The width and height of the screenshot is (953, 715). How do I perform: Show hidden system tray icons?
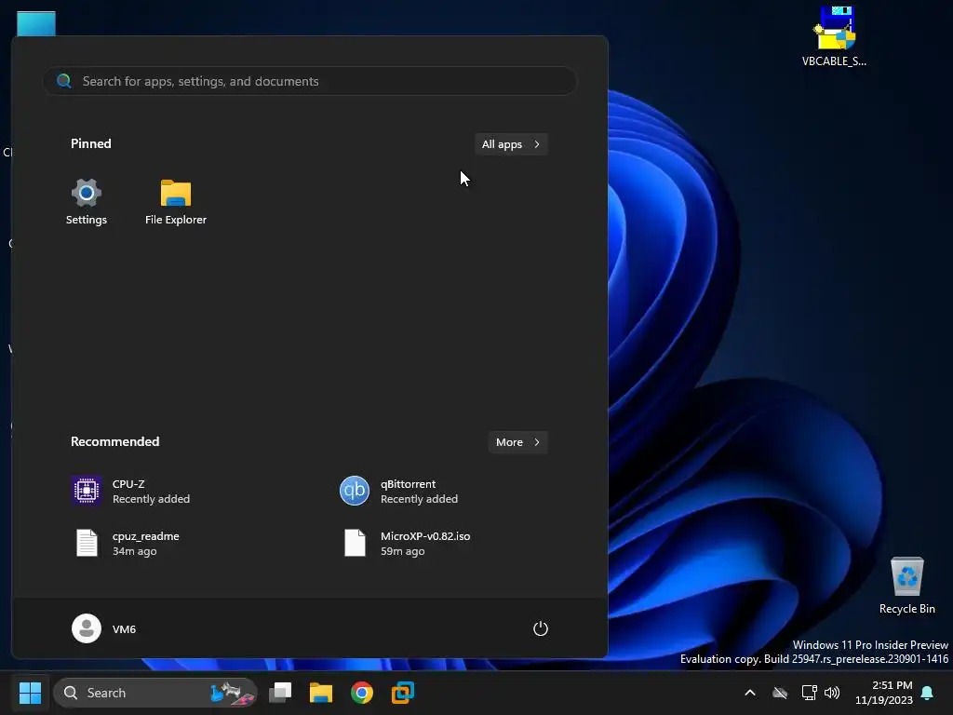click(x=750, y=693)
